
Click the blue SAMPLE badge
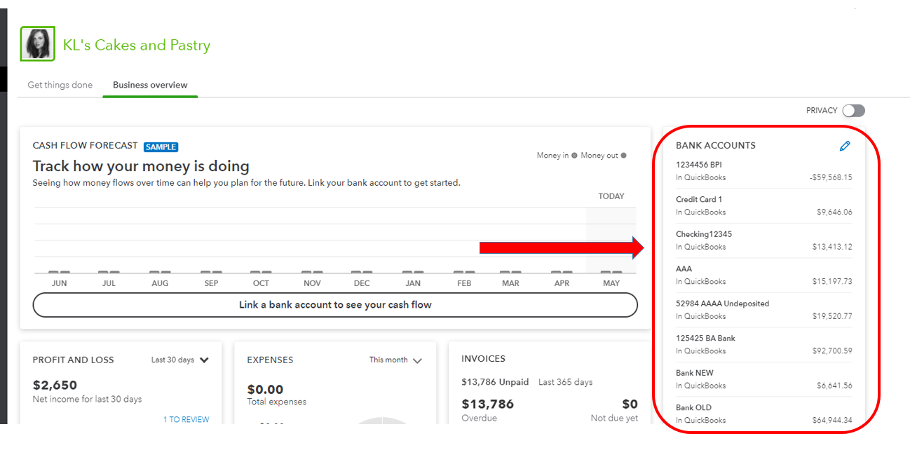[161, 147]
